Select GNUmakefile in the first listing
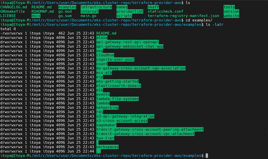 click(x=12, y=12)
